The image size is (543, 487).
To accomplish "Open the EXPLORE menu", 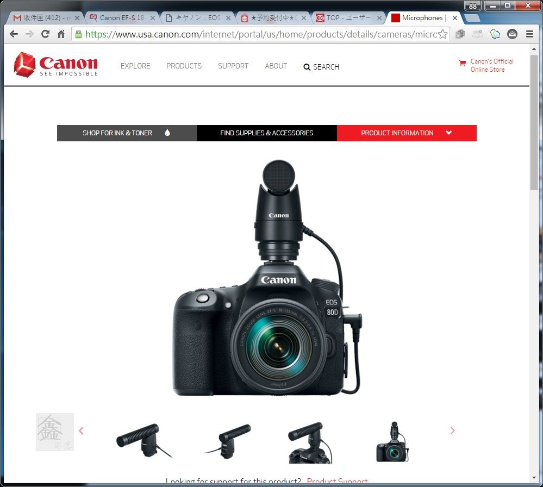I will coord(135,66).
